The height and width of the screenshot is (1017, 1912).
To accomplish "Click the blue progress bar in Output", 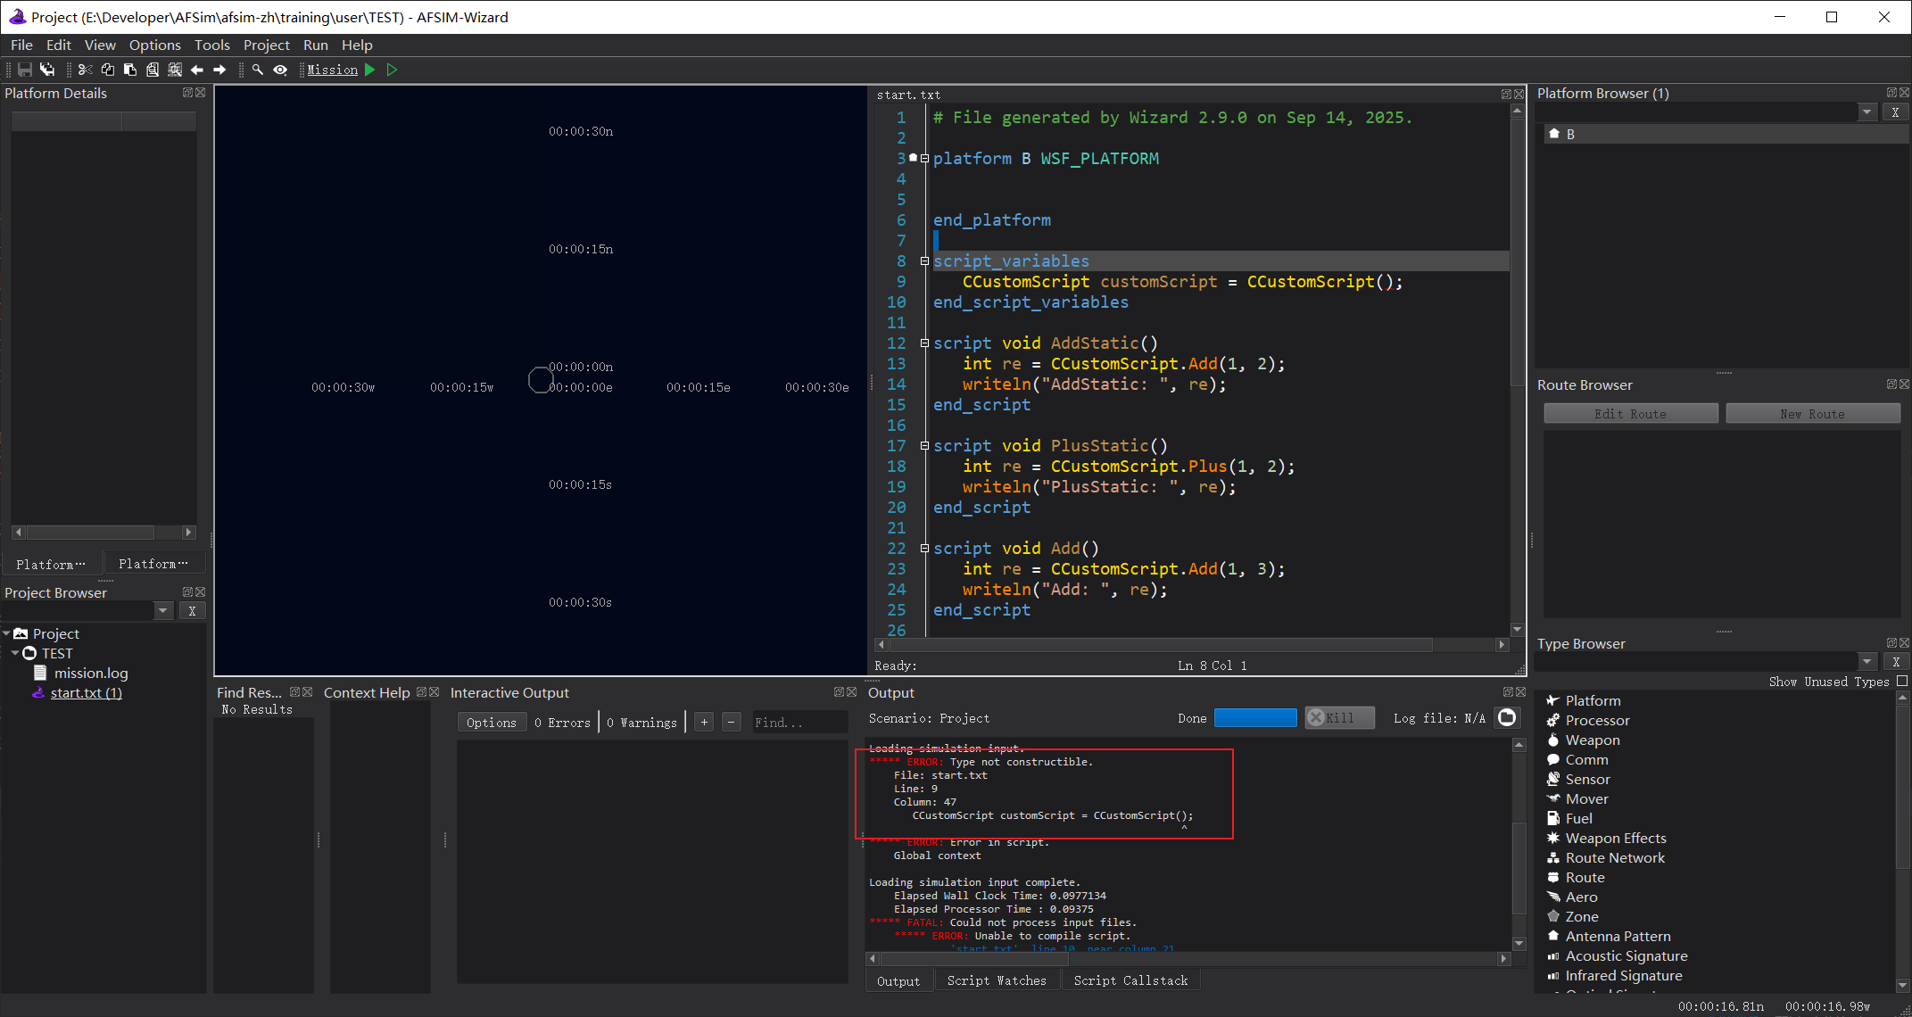I will click(1254, 718).
